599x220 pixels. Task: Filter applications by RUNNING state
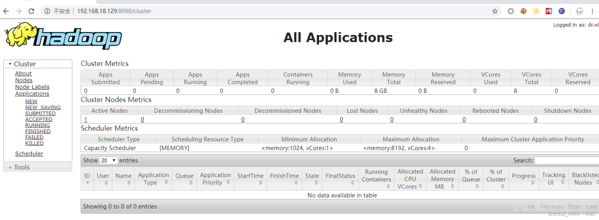[x=37, y=125]
